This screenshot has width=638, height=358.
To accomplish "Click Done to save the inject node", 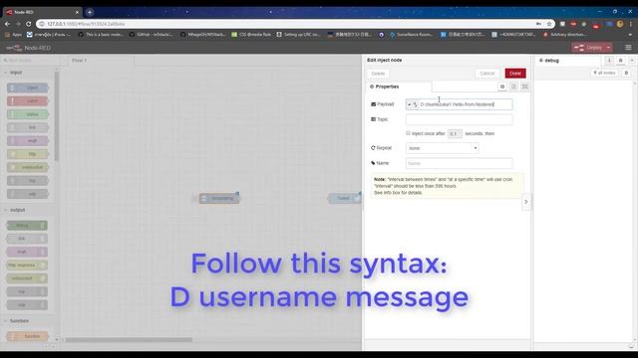I will (x=515, y=73).
